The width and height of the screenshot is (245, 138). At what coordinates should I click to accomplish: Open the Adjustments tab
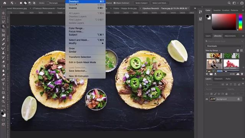pyautogui.click(x=230, y=36)
